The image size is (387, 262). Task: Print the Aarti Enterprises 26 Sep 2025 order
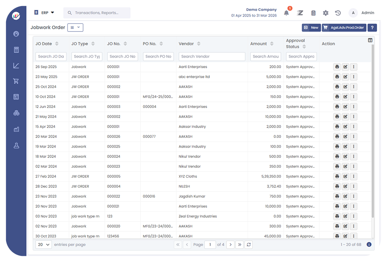337,67
